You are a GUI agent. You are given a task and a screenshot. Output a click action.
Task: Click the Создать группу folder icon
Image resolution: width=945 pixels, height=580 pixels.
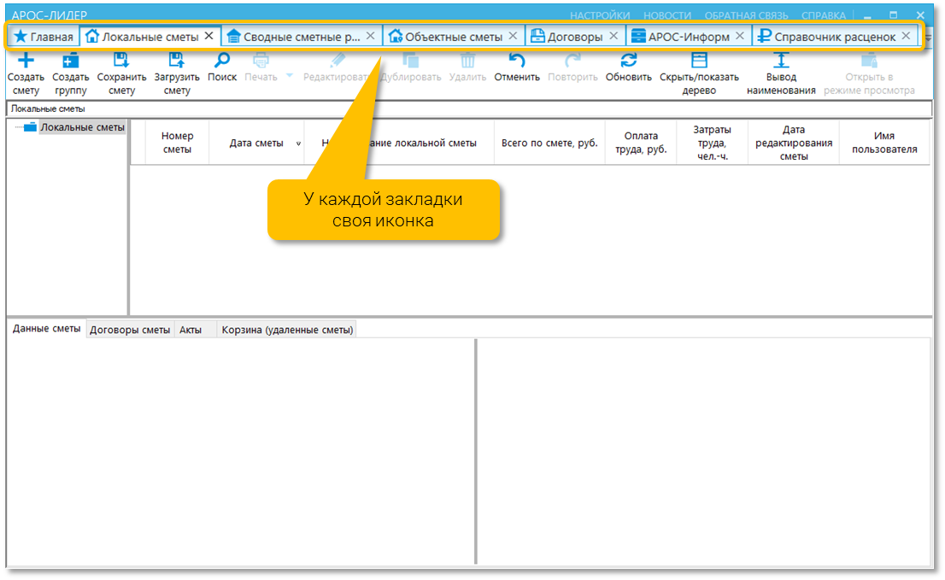71,60
